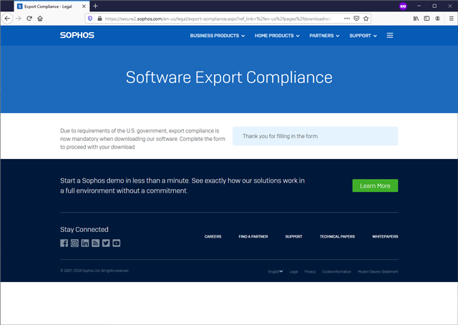
Task: Reload the current page
Action: tap(29, 19)
